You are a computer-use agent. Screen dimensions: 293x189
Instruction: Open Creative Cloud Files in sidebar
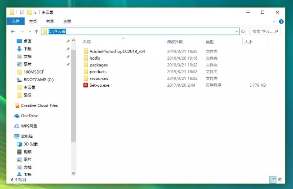pos(39,105)
